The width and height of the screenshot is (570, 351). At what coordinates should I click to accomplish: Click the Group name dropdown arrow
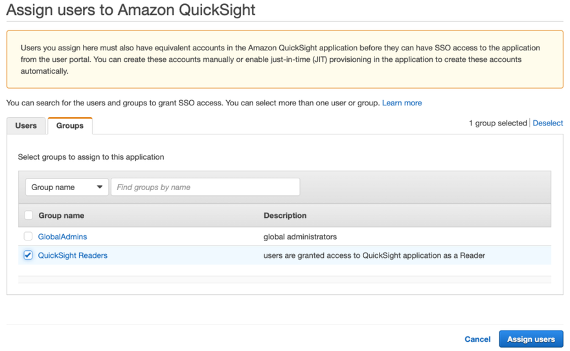pyautogui.click(x=100, y=187)
